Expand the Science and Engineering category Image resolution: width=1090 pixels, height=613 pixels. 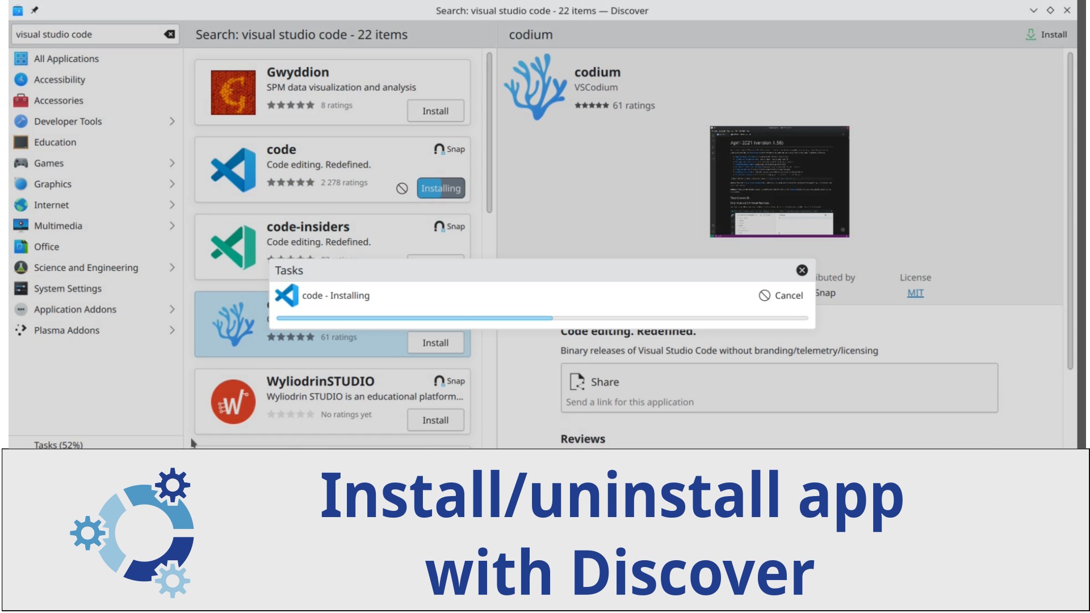pyautogui.click(x=172, y=267)
